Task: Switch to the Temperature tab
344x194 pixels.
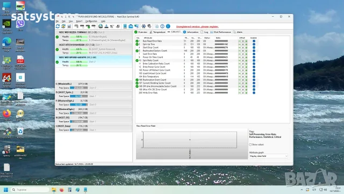Action: (157, 32)
